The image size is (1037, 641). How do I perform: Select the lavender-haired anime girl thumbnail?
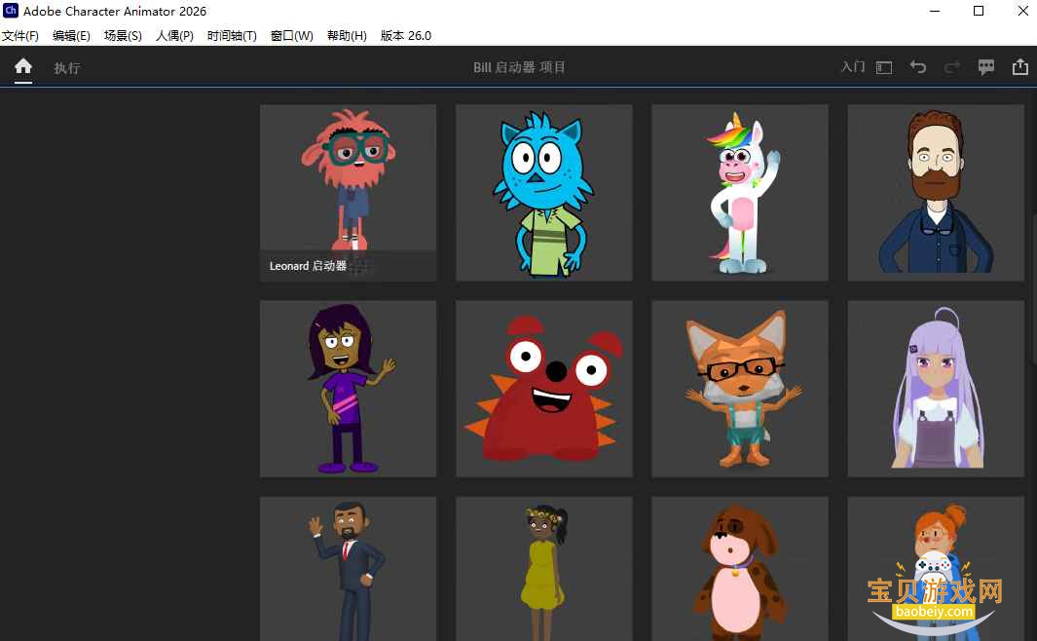[x=936, y=389]
